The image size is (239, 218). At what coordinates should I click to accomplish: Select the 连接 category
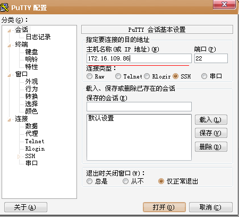(21, 119)
